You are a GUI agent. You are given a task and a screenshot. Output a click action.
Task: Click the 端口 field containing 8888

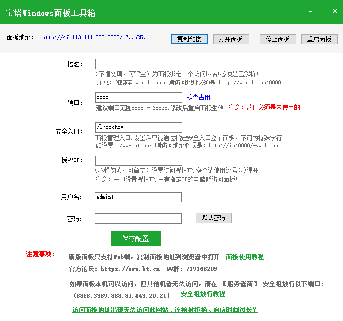pos(139,97)
